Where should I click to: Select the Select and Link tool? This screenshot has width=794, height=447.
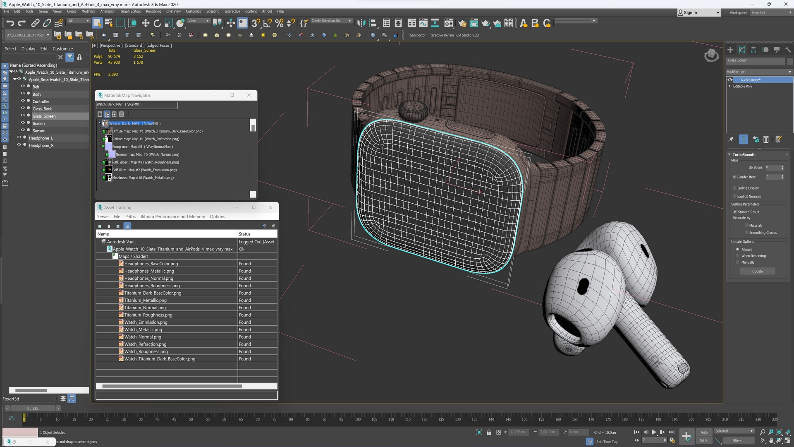36,23
